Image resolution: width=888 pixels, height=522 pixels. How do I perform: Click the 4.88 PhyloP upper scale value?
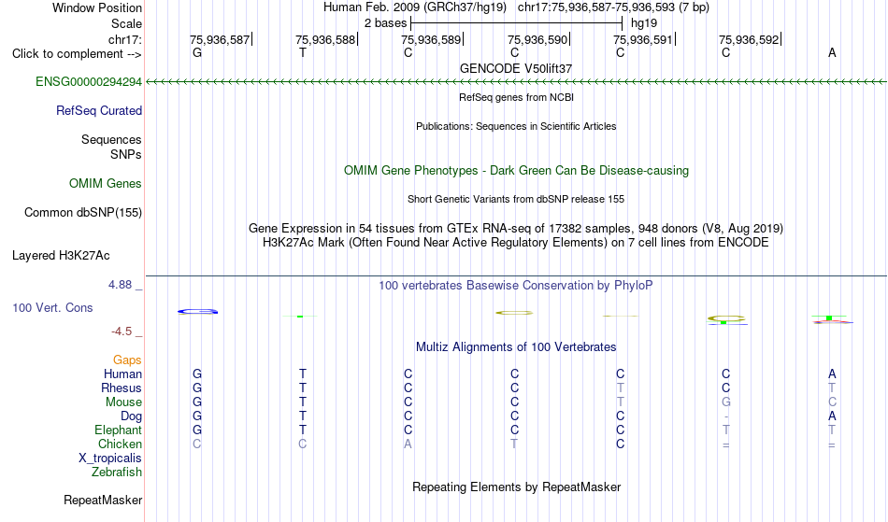[x=120, y=285]
